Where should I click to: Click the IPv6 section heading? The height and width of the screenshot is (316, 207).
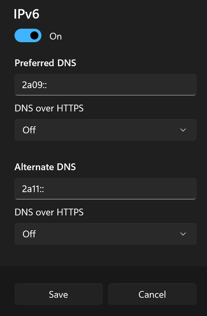[x=27, y=14]
